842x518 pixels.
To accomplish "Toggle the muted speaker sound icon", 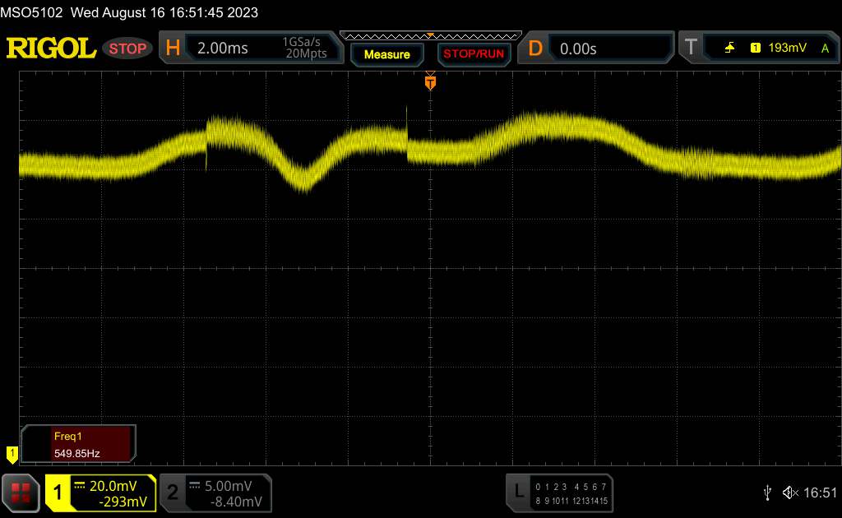I will tap(790, 493).
